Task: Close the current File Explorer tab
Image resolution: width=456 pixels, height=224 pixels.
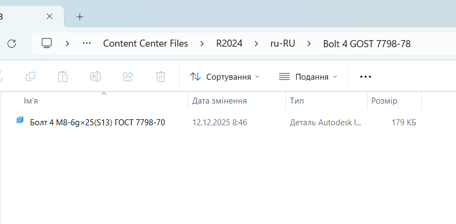Action: point(49,17)
